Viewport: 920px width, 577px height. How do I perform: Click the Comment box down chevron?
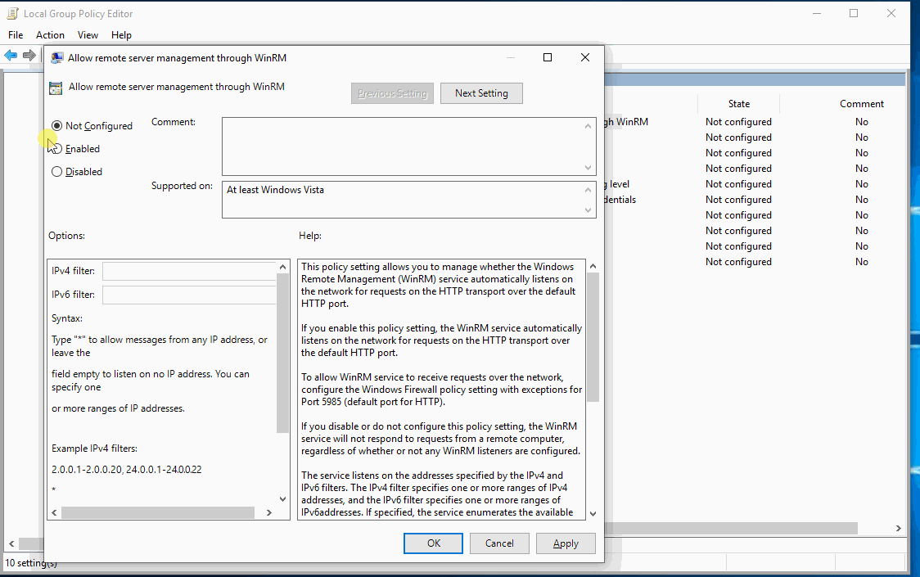point(588,167)
